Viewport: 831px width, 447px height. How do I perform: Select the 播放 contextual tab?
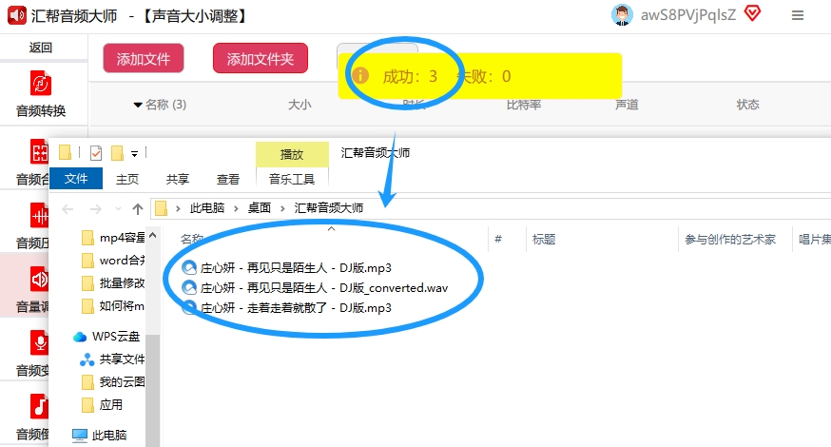pyautogui.click(x=292, y=154)
